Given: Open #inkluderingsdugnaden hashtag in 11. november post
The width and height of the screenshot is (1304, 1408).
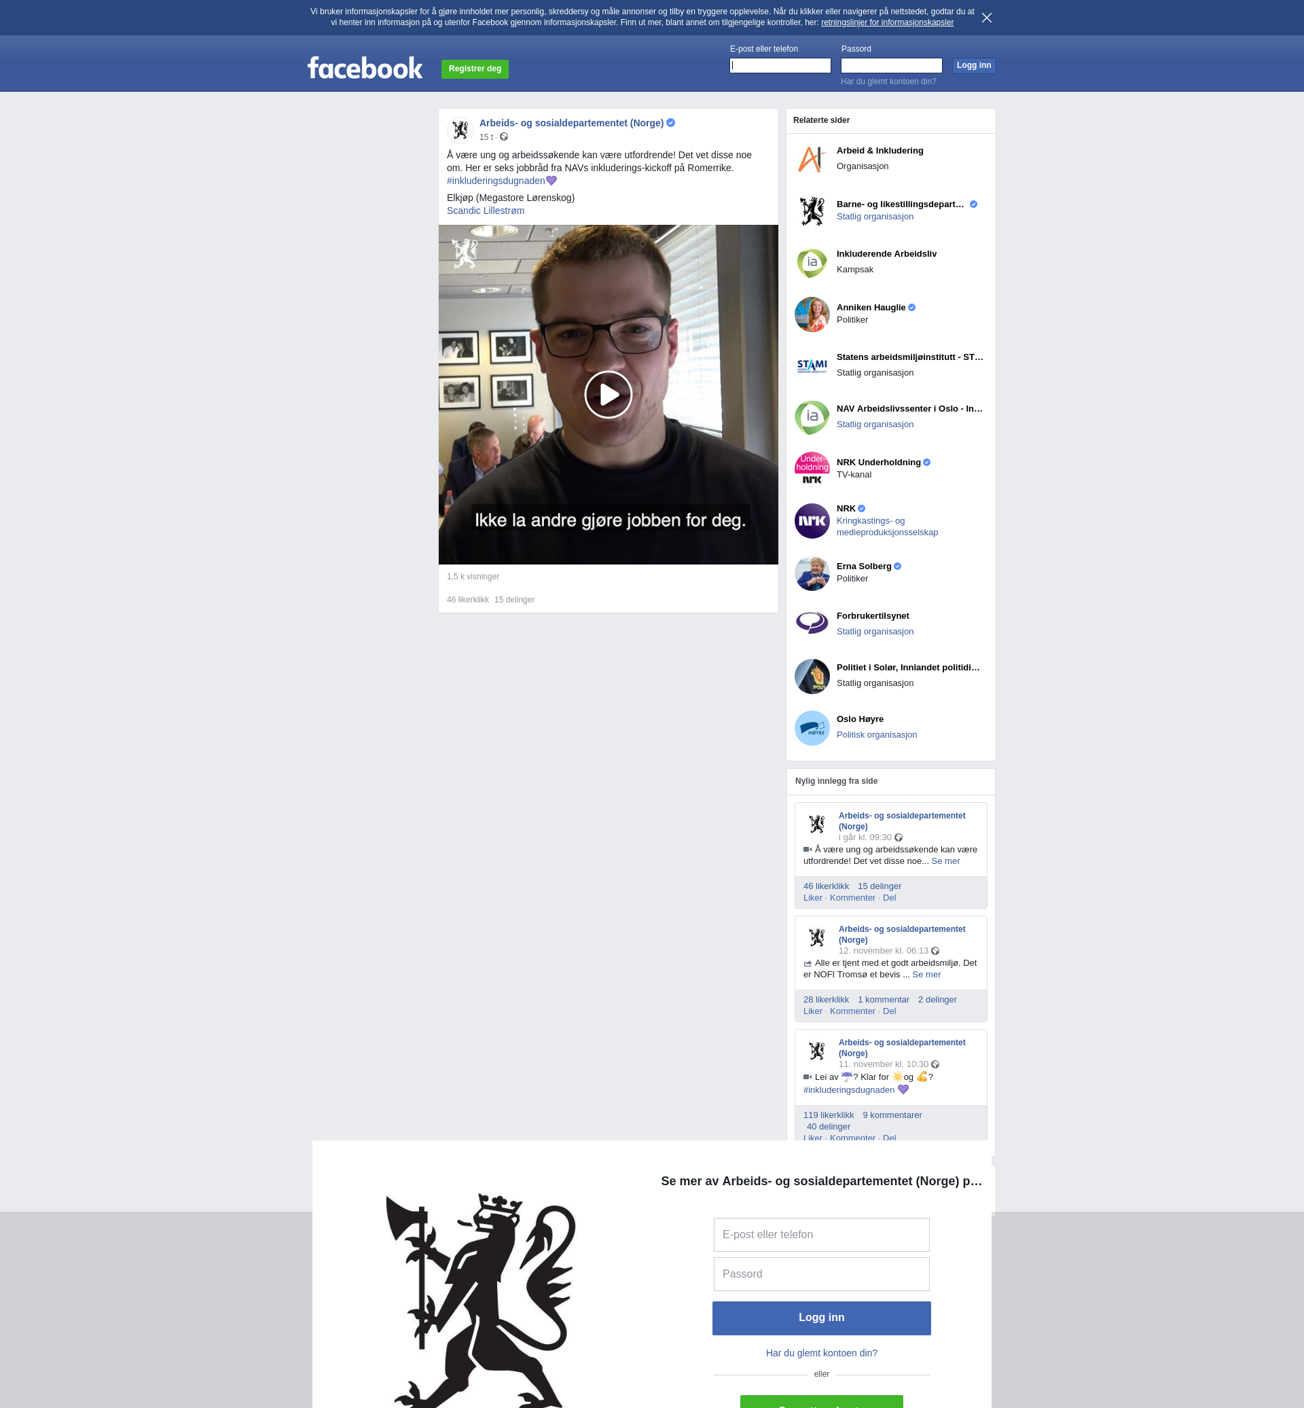Looking at the screenshot, I should 848,1089.
